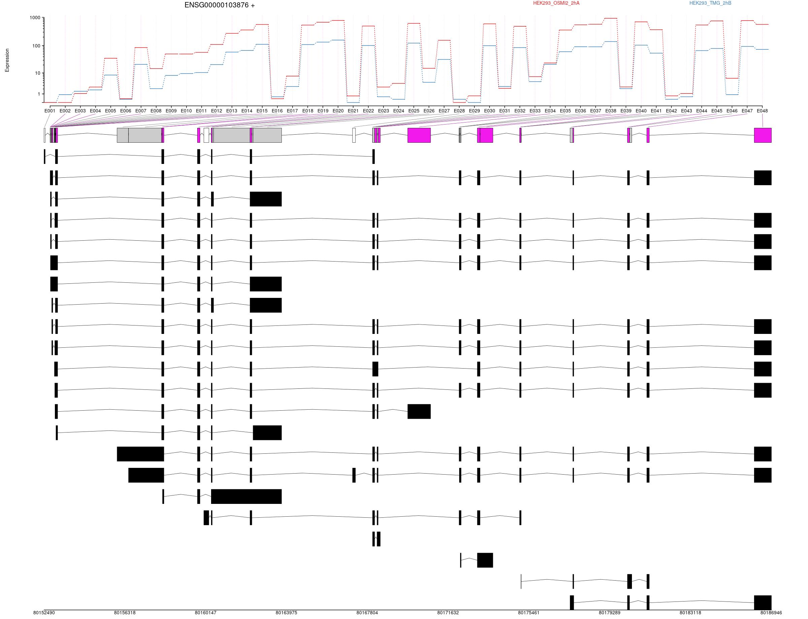Click genomic coordinate 80156318

pos(125,613)
